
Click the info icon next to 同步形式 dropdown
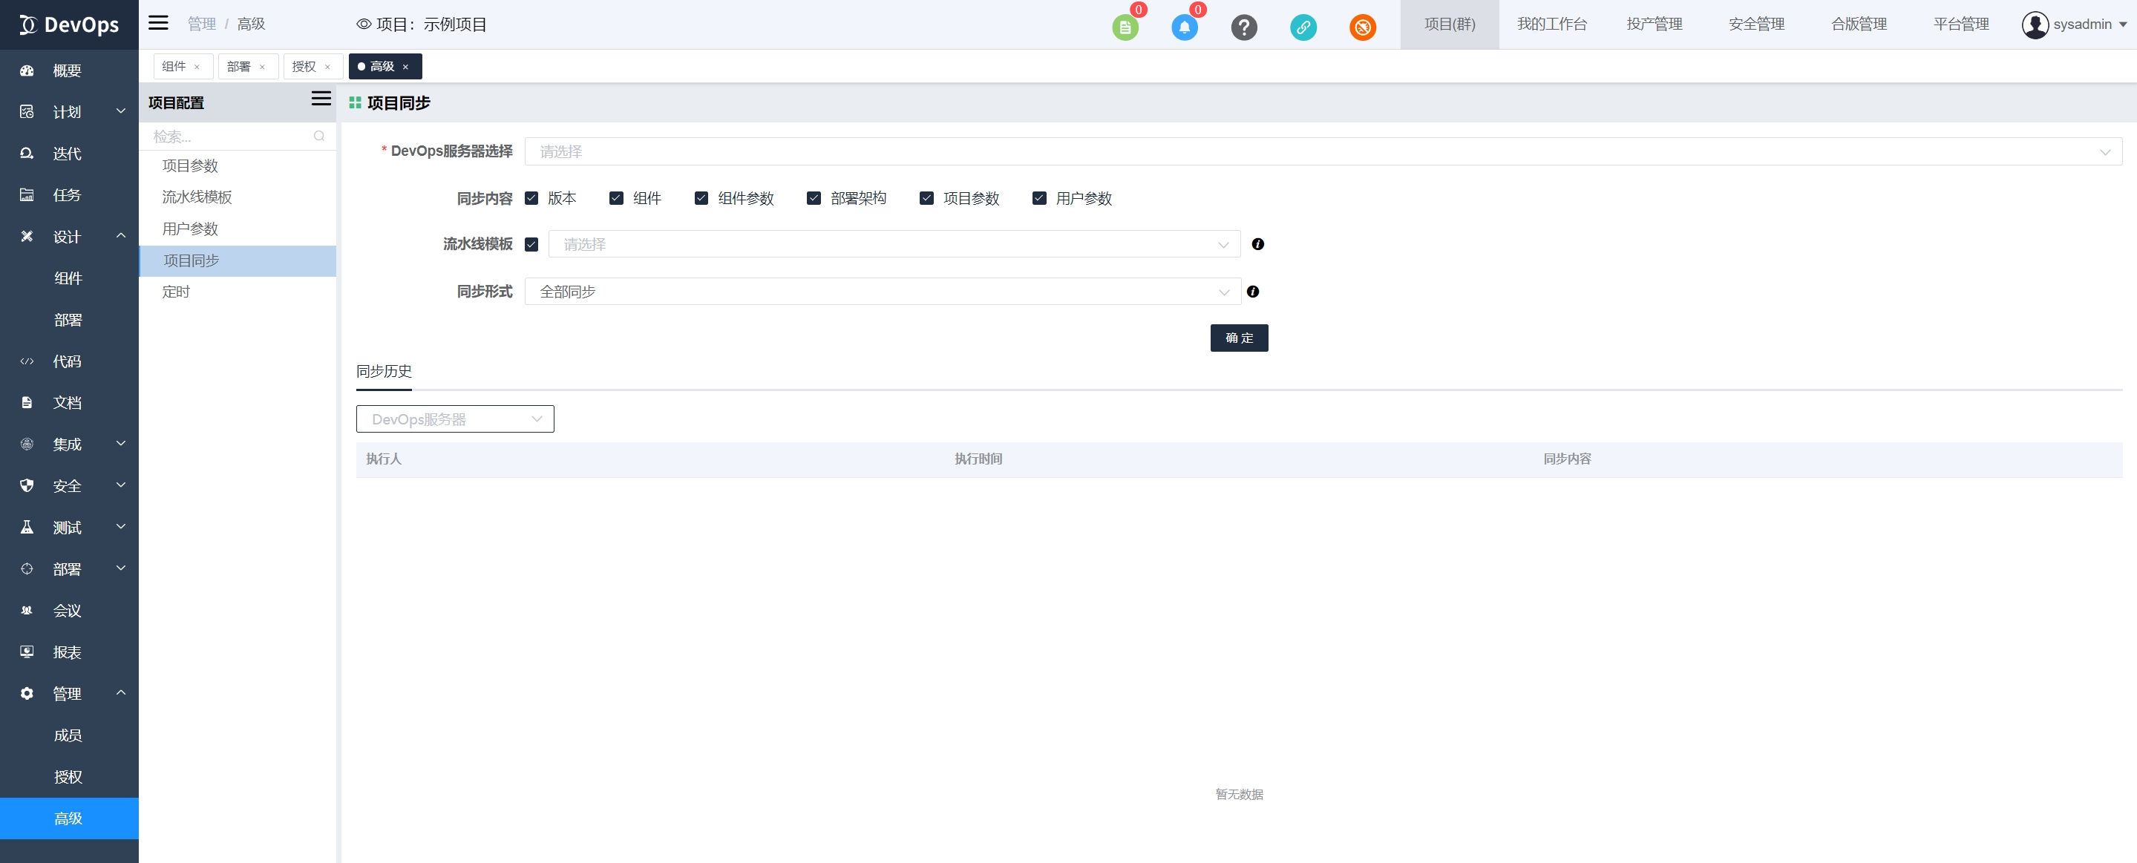[x=1253, y=292]
